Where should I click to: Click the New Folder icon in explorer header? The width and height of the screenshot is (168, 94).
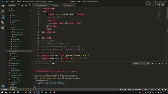[x=23, y=5]
